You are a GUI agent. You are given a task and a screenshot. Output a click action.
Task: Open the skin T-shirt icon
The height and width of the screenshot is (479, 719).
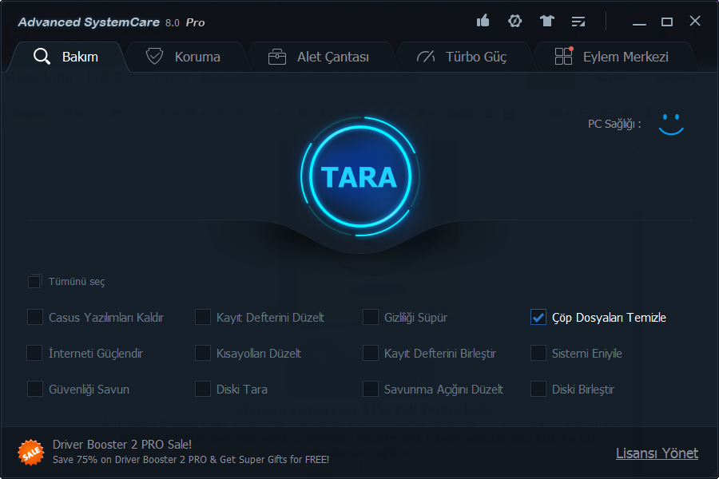[546, 21]
